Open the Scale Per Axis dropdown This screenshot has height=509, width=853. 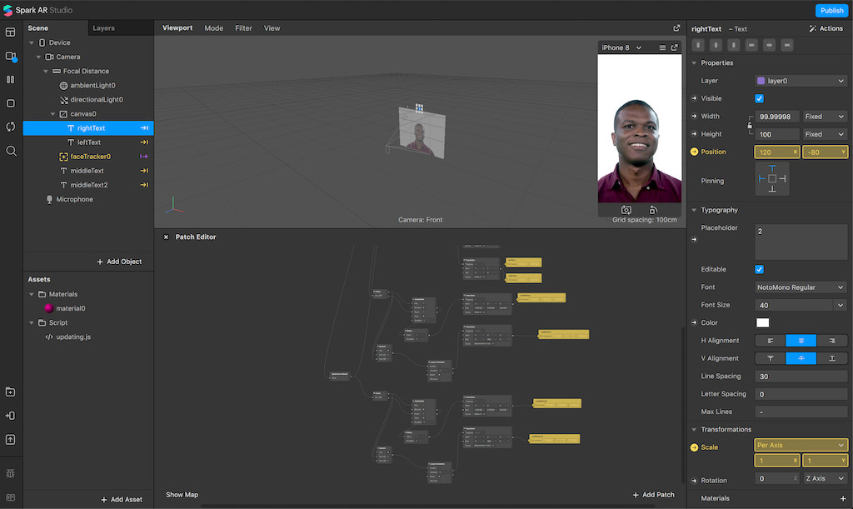point(801,446)
